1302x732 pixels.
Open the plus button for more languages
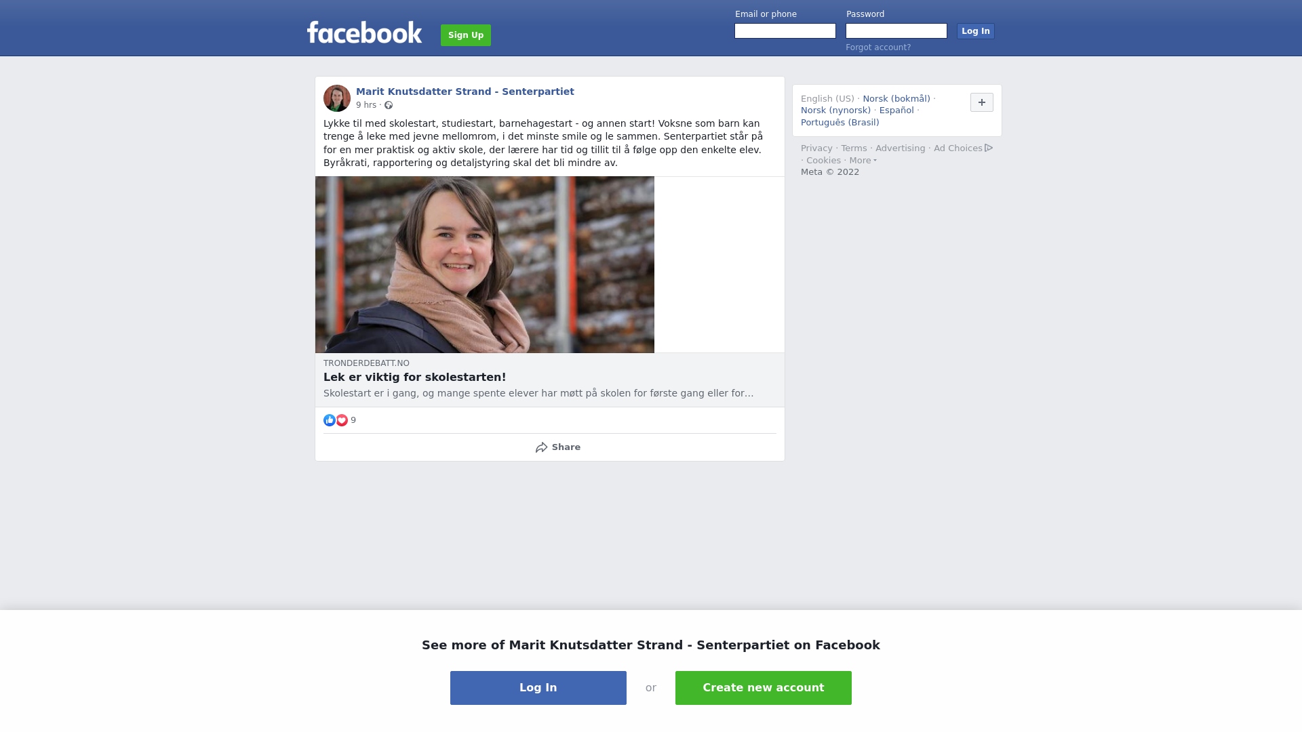coord(982,102)
